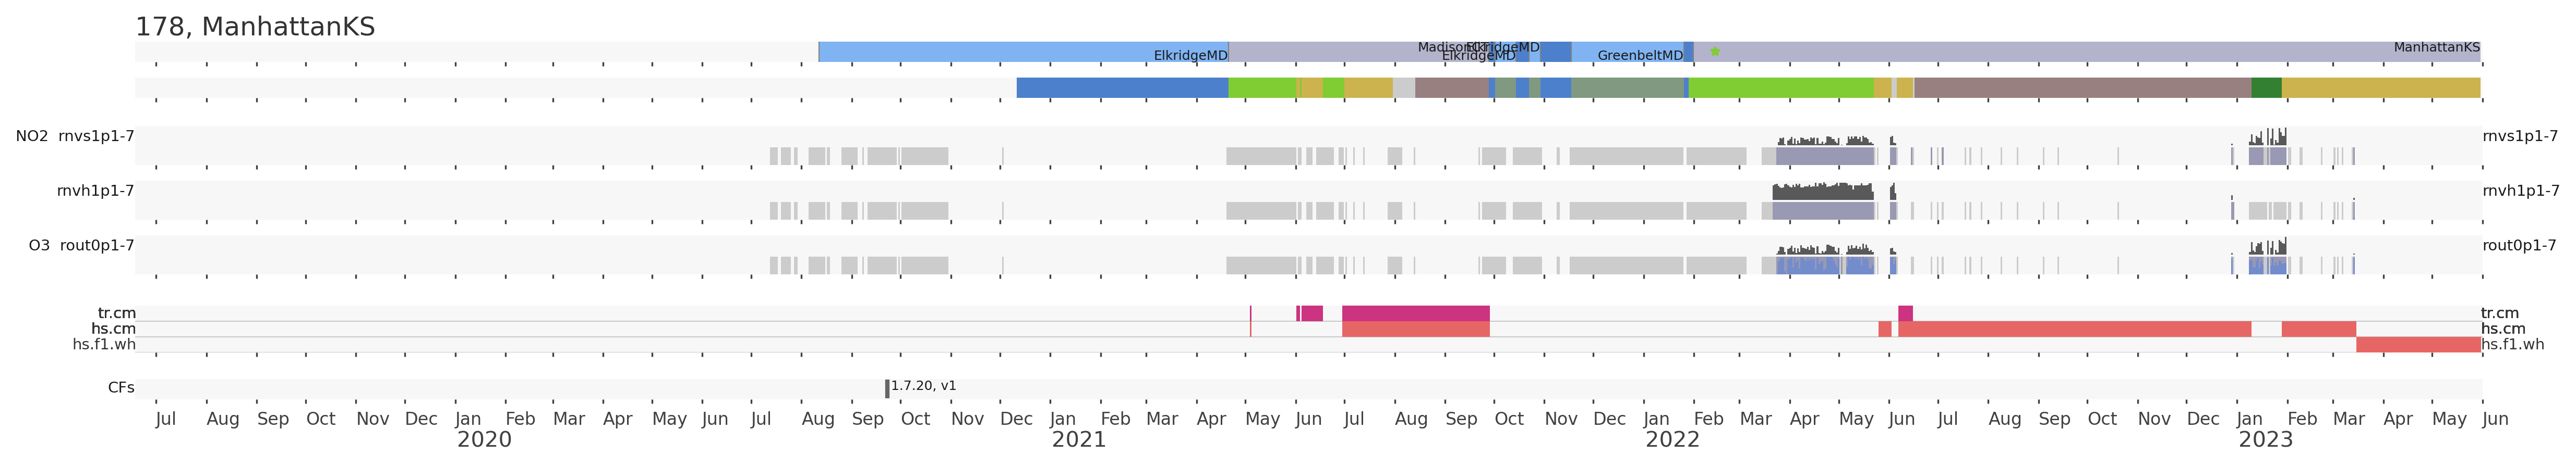Click the dark rnvh1p1-7 data block in spring 2022
The width and height of the screenshot is (2576, 467).
(1822, 192)
